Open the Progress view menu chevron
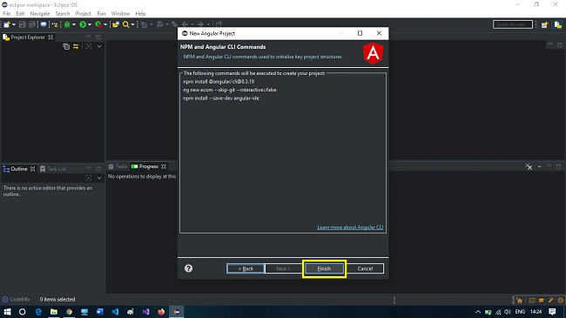Viewport: 566px width, 318px height. pyautogui.click(x=539, y=166)
